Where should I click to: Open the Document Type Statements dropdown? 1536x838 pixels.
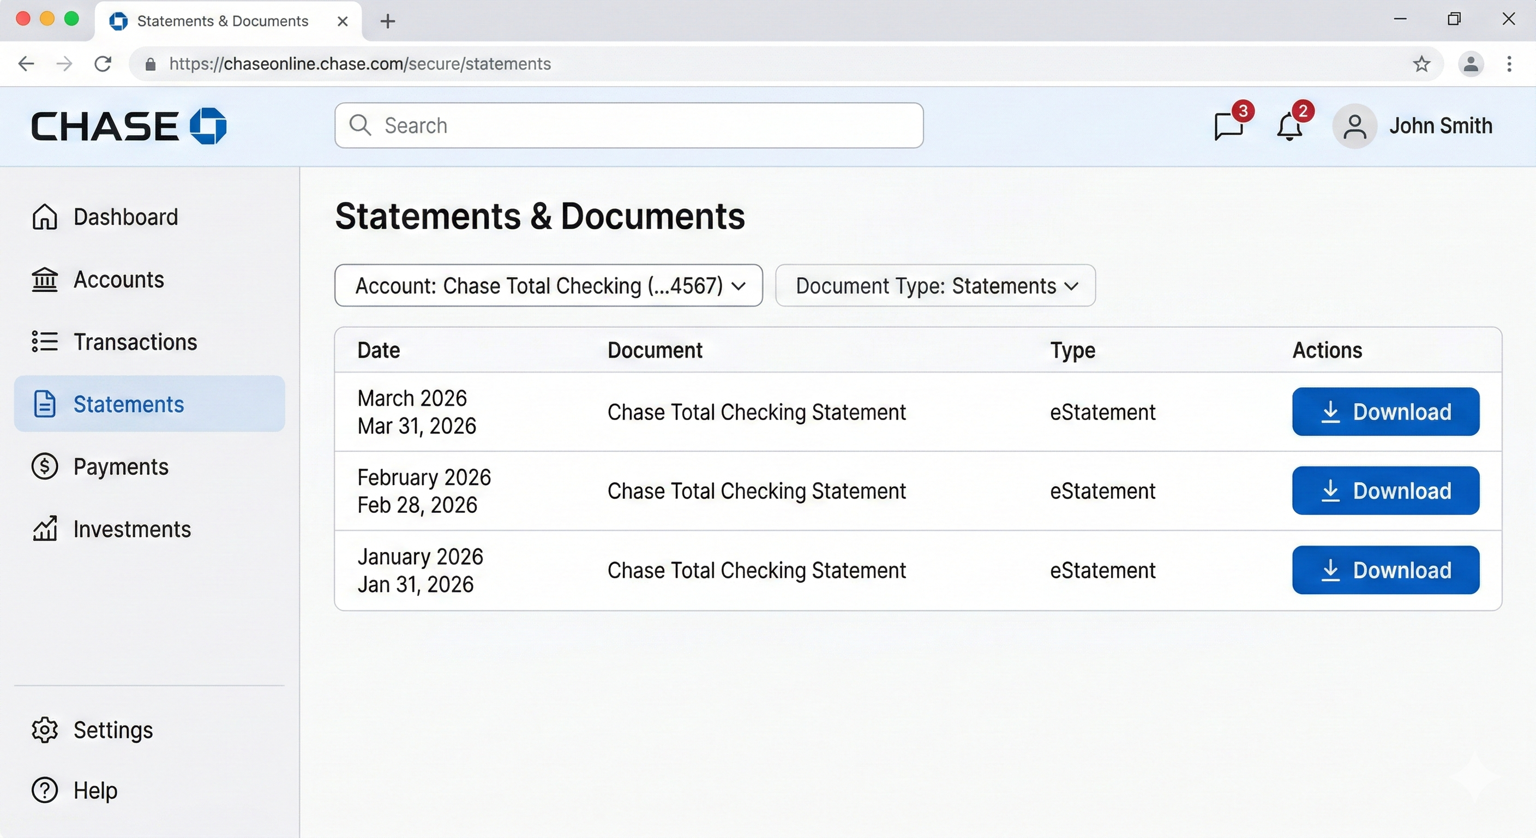click(935, 286)
